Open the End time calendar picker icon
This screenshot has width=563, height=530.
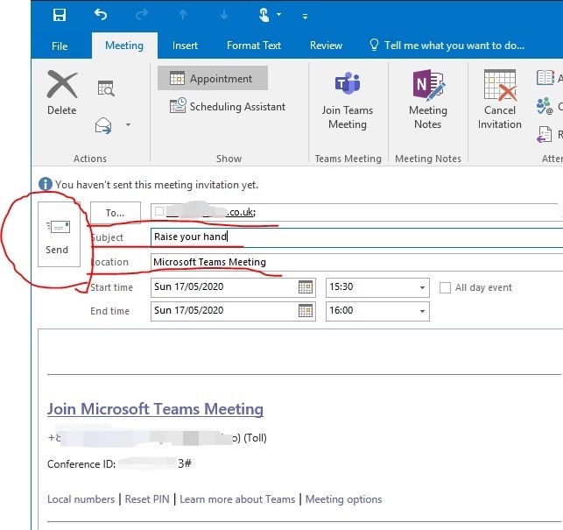(306, 311)
